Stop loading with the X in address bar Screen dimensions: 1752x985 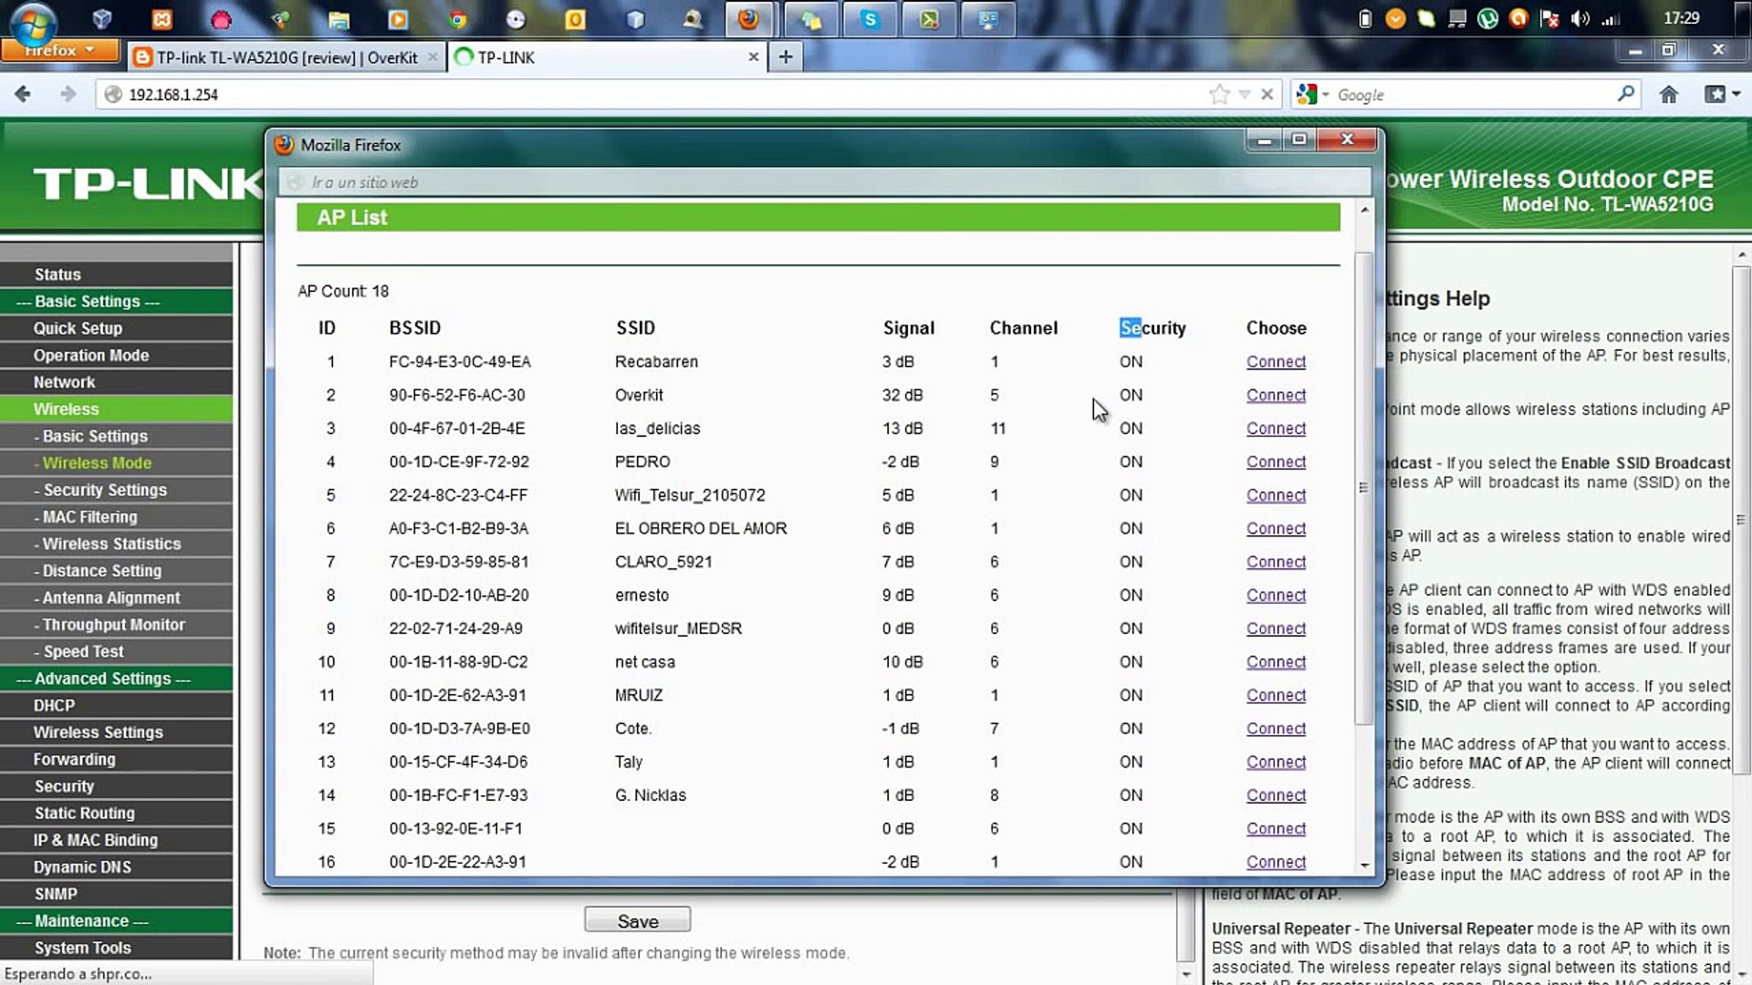(1267, 94)
